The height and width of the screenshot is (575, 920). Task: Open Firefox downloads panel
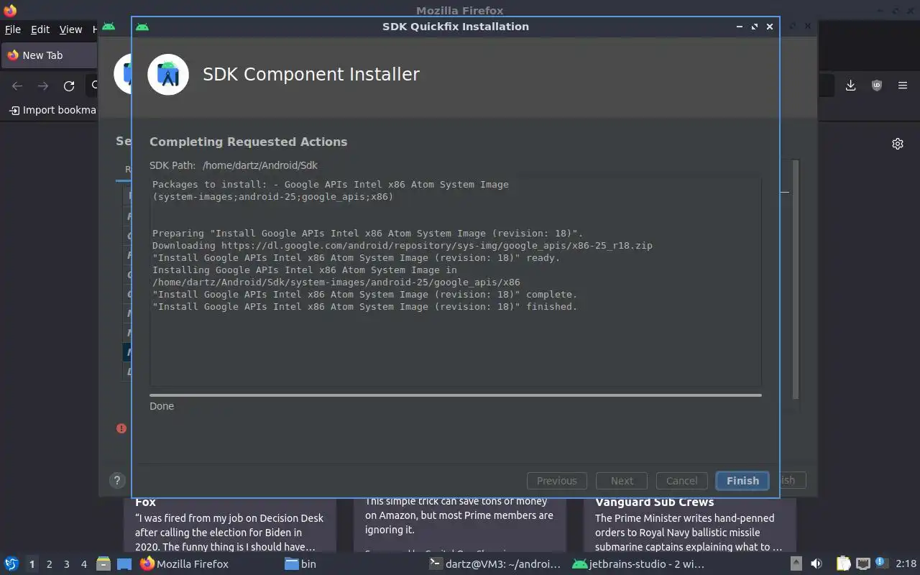pyautogui.click(x=850, y=86)
